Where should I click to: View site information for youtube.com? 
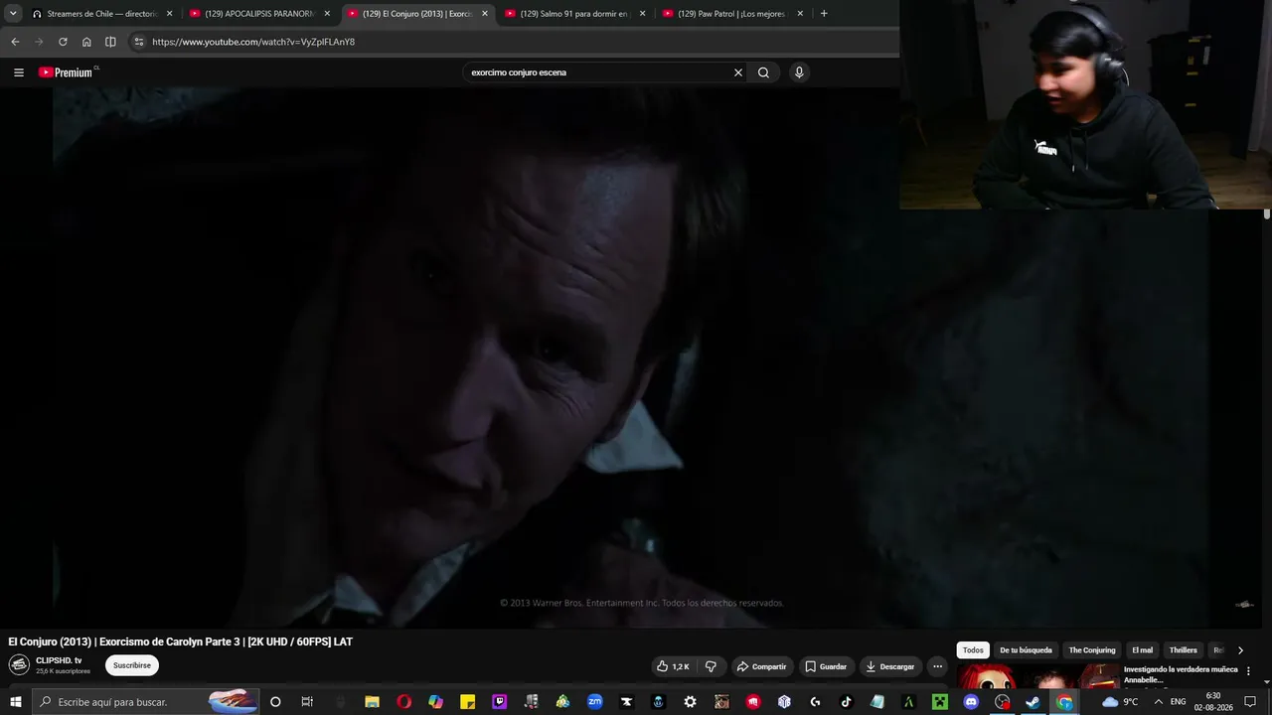pyautogui.click(x=139, y=42)
